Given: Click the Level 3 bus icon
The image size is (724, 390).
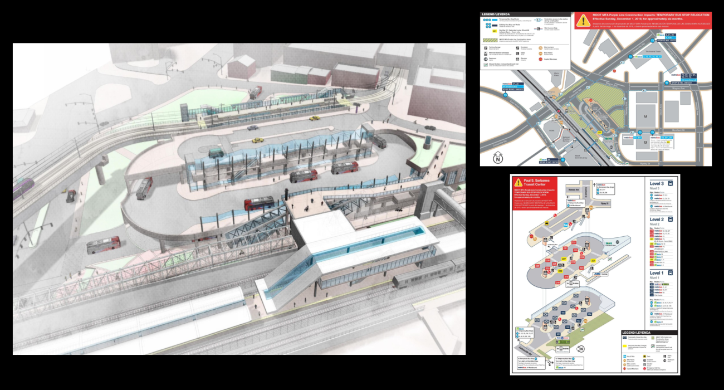Looking at the screenshot, I should tap(672, 183).
